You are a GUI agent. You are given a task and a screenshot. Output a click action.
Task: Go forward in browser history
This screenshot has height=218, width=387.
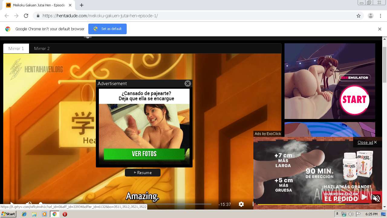16,16
